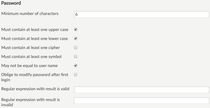Enable 'Must contain at least one cipher' checkbox
Viewport: 210px width, 108px height.
76,47
